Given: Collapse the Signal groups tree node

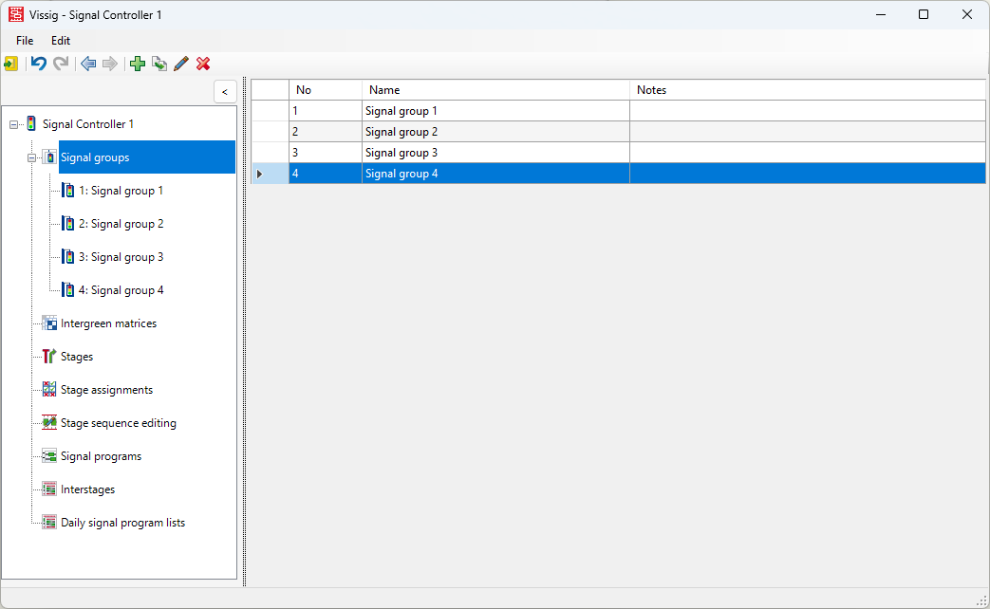Looking at the screenshot, I should point(31,157).
